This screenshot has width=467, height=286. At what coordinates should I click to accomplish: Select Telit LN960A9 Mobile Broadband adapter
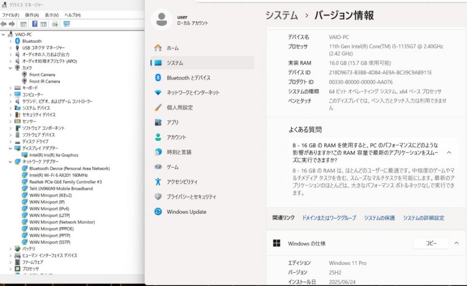(x=61, y=188)
